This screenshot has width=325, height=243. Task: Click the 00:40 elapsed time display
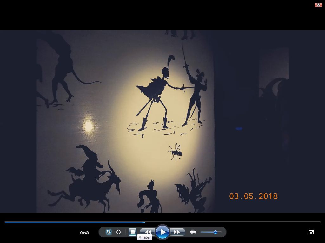point(84,233)
